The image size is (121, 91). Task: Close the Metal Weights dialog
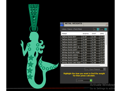106,24
